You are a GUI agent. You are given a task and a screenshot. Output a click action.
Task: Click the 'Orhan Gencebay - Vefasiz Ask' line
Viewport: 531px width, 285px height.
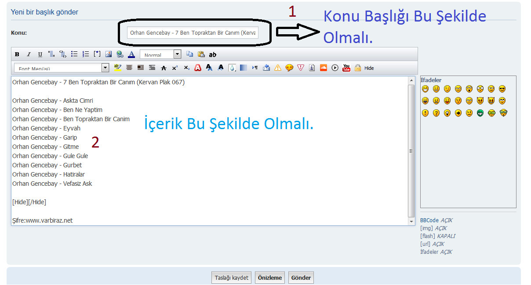click(x=52, y=184)
